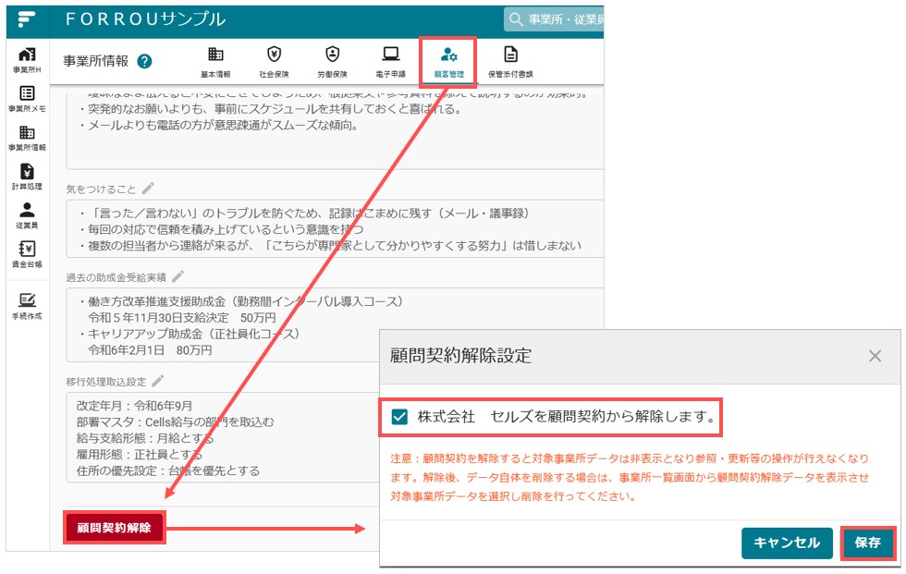906x574 pixels.
Task: Switch to 顧客管理 tab
Action: click(449, 62)
